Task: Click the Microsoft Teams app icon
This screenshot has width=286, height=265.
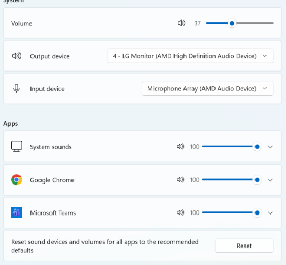Action: tap(16, 212)
